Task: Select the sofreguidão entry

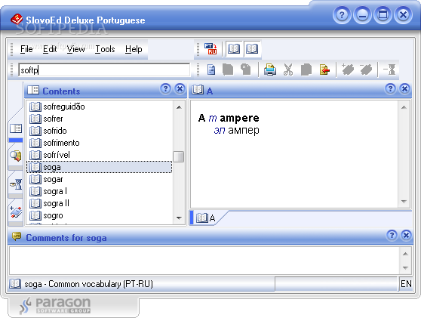Action: pos(99,107)
